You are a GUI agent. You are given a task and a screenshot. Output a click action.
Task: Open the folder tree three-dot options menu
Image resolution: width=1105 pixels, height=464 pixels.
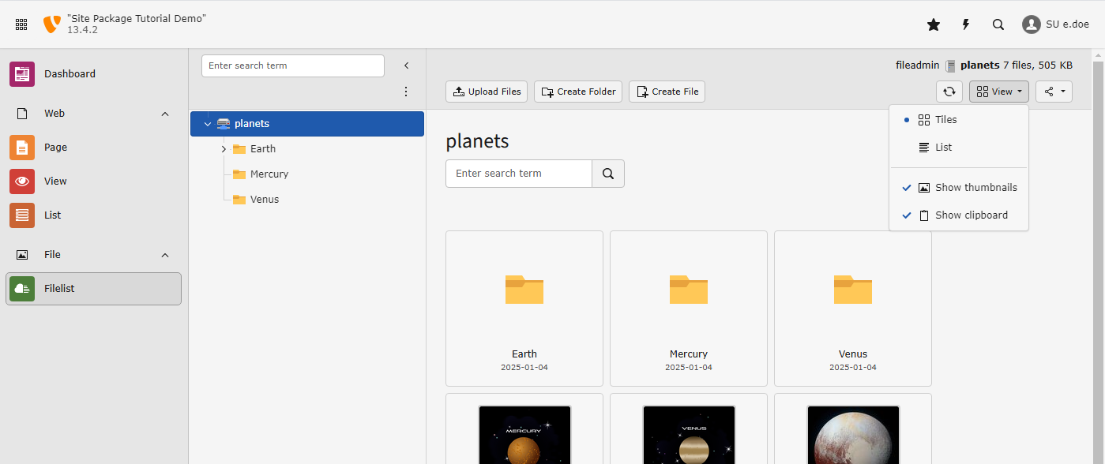coord(406,92)
